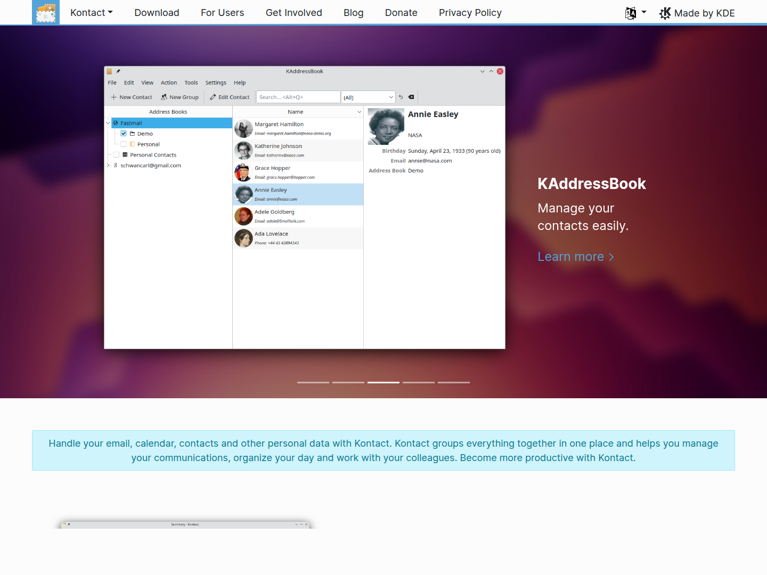Open the Download page
The height and width of the screenshot is (575, 767).
[x=157, y=13]
